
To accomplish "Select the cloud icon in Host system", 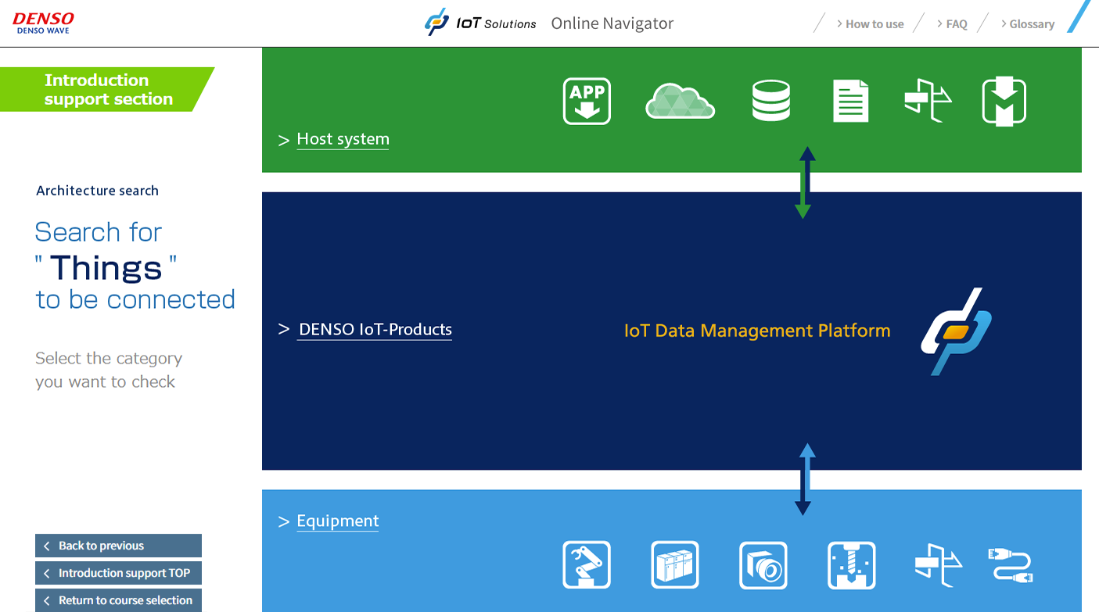I will click(x=680, y=102).
